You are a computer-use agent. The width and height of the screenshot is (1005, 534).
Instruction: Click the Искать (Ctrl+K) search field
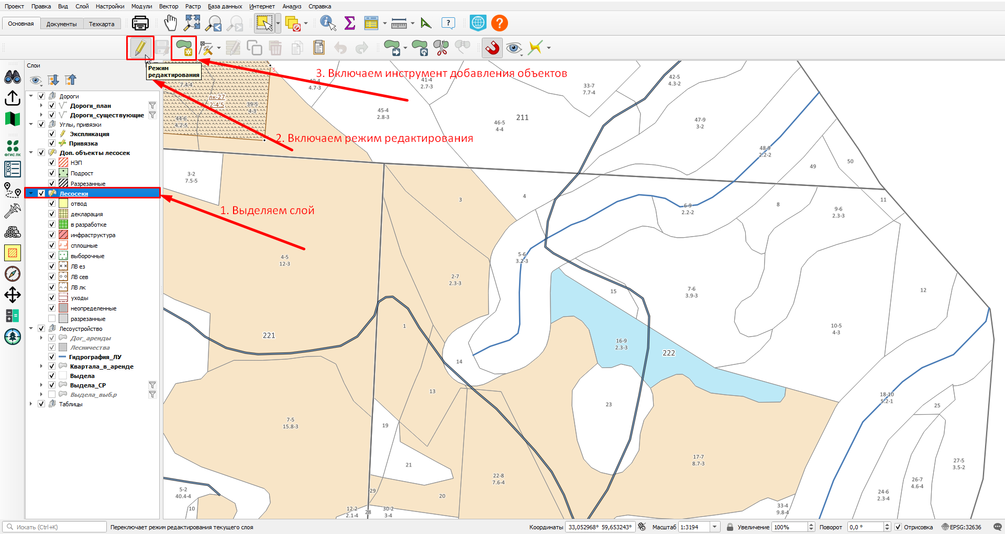pos(54,527)
